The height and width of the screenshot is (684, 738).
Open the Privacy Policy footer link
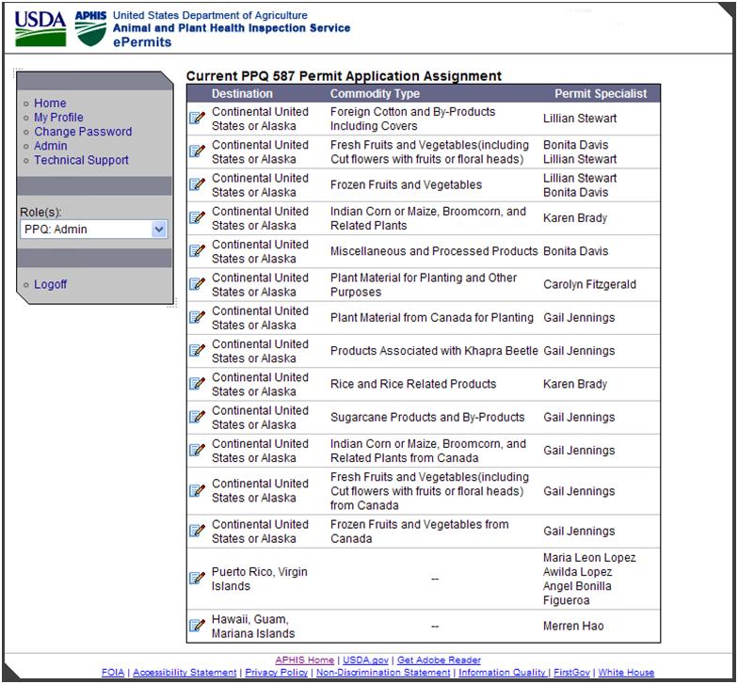(x=276, y=673)
